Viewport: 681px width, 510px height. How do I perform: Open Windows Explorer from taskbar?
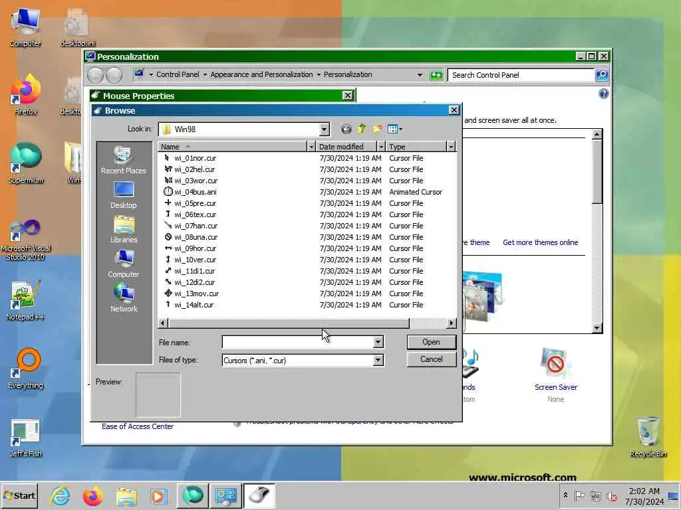click(x=126, y=495)
